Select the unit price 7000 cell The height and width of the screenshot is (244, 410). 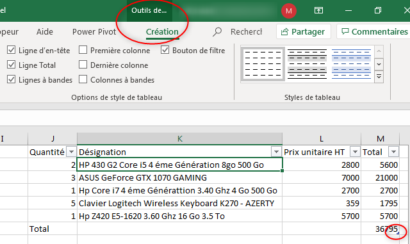(322, 177)
